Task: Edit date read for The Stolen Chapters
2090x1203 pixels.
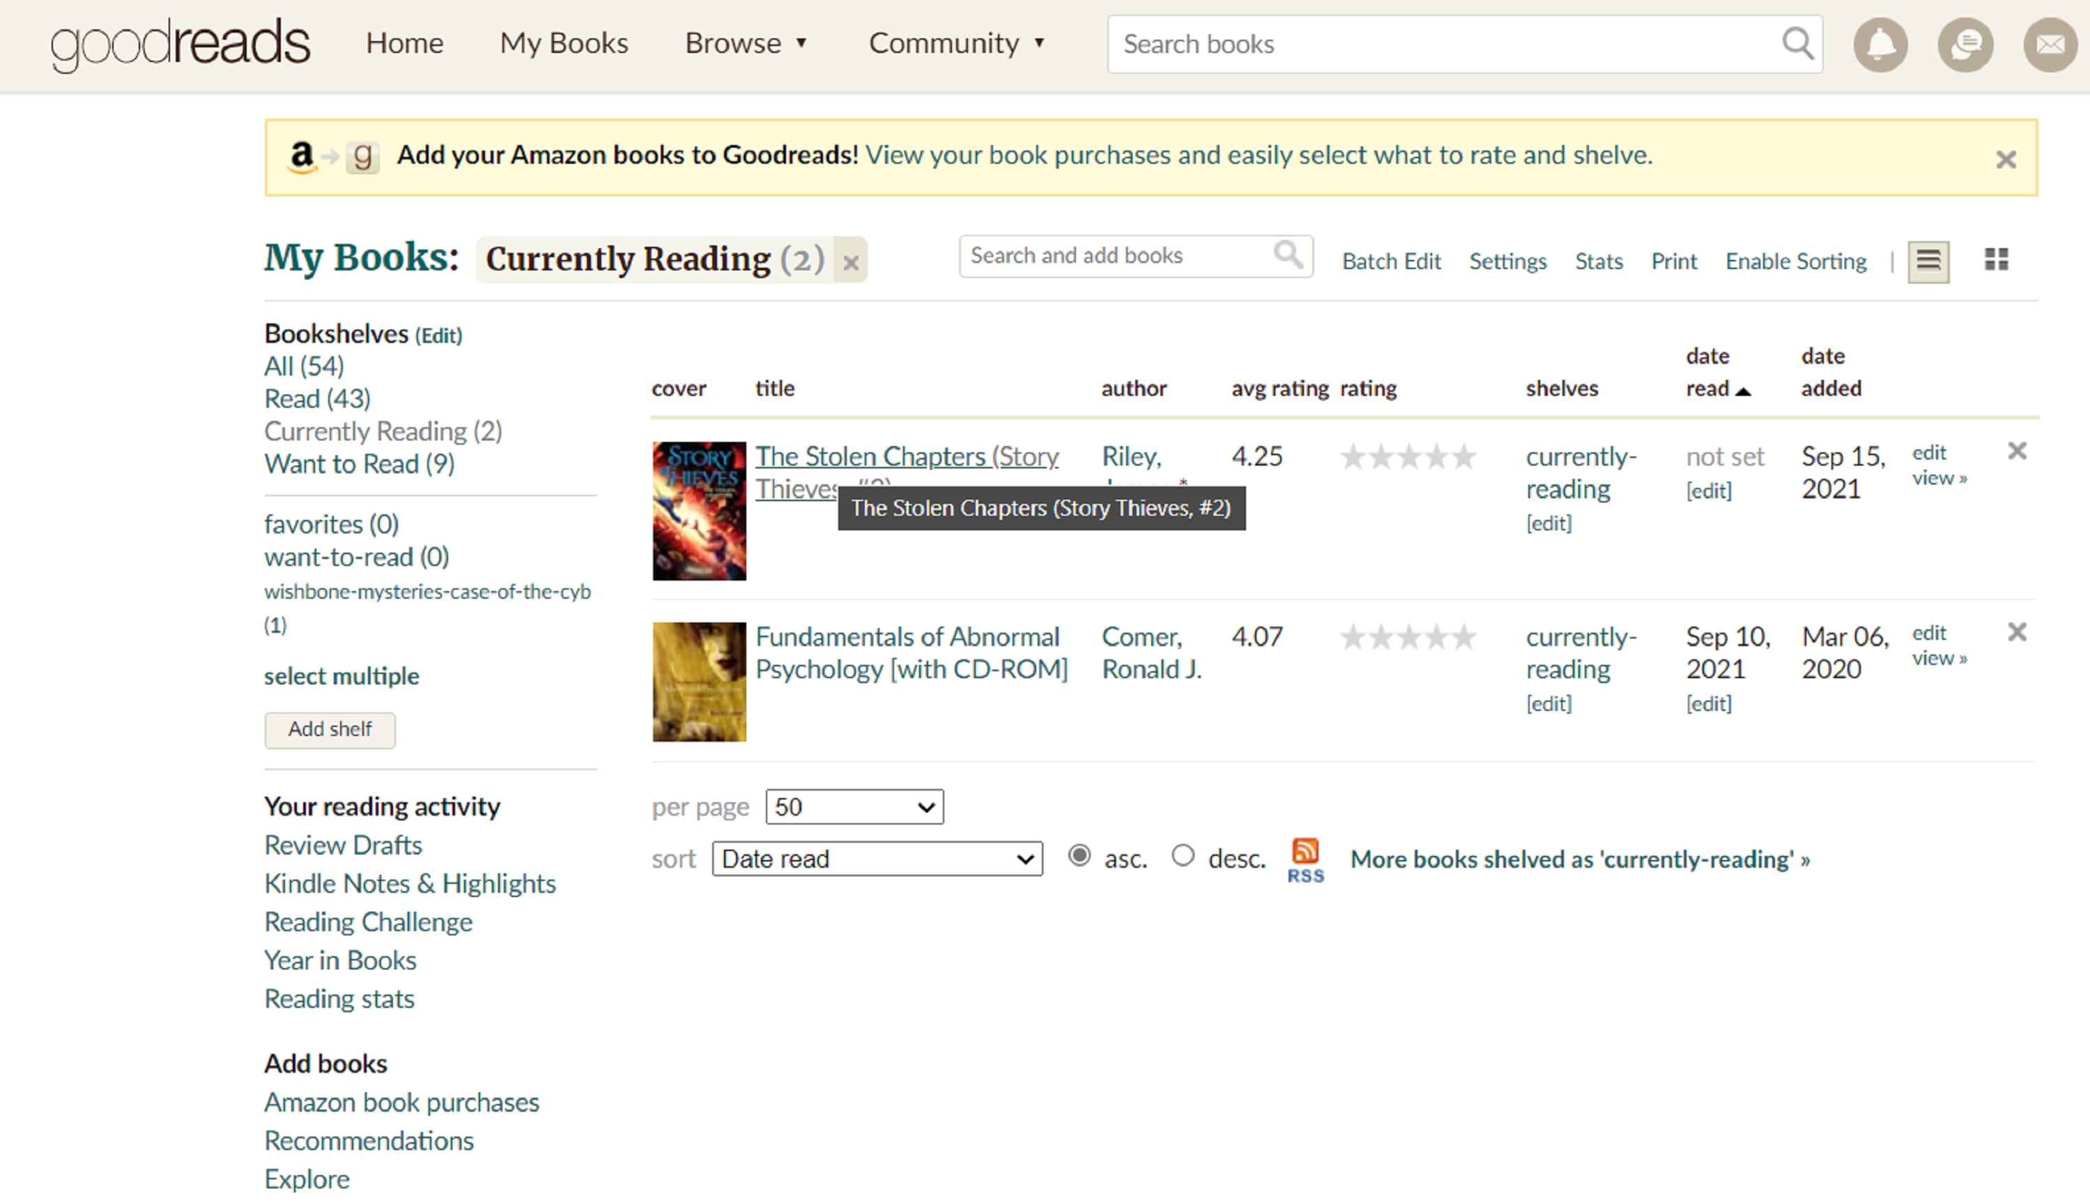Action: [1708, 491]
